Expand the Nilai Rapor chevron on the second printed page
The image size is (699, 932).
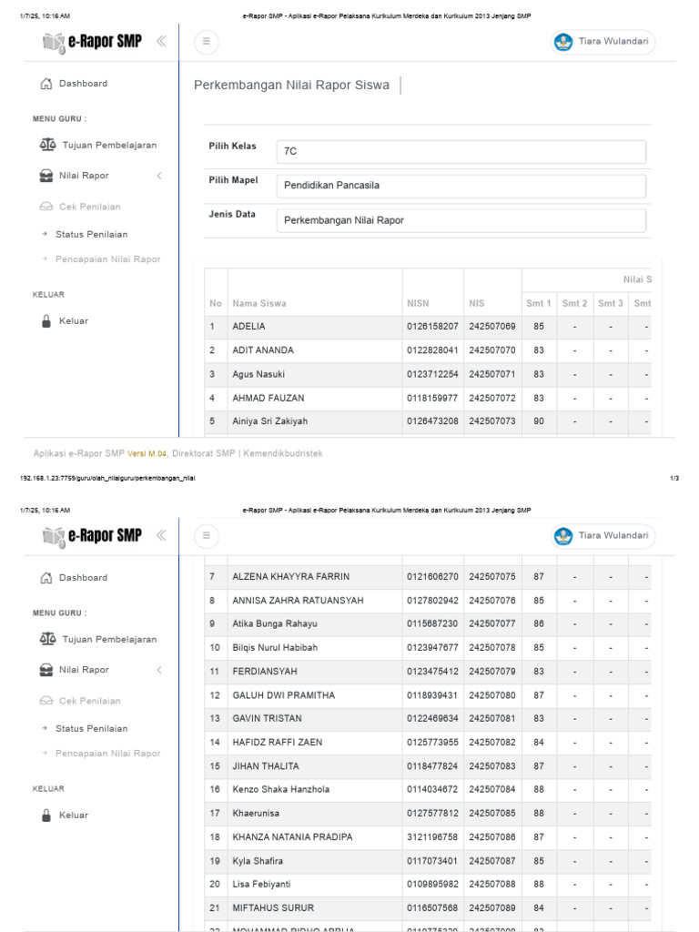(x=159, y=670)
